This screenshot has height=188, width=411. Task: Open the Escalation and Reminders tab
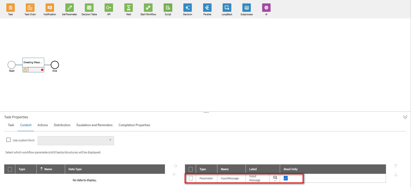94,125
